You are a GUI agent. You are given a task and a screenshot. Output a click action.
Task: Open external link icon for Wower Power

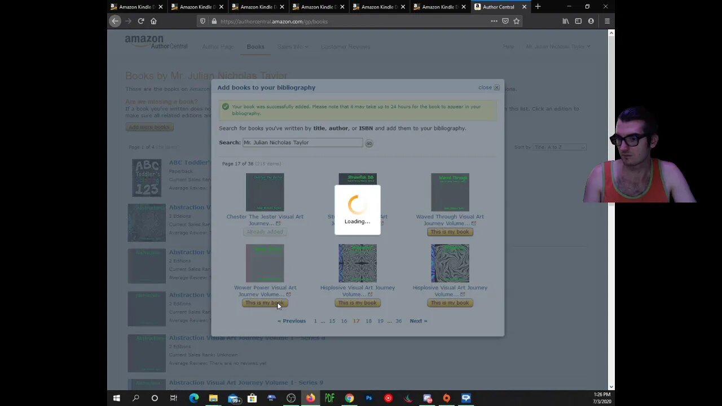tap(288, 294)
